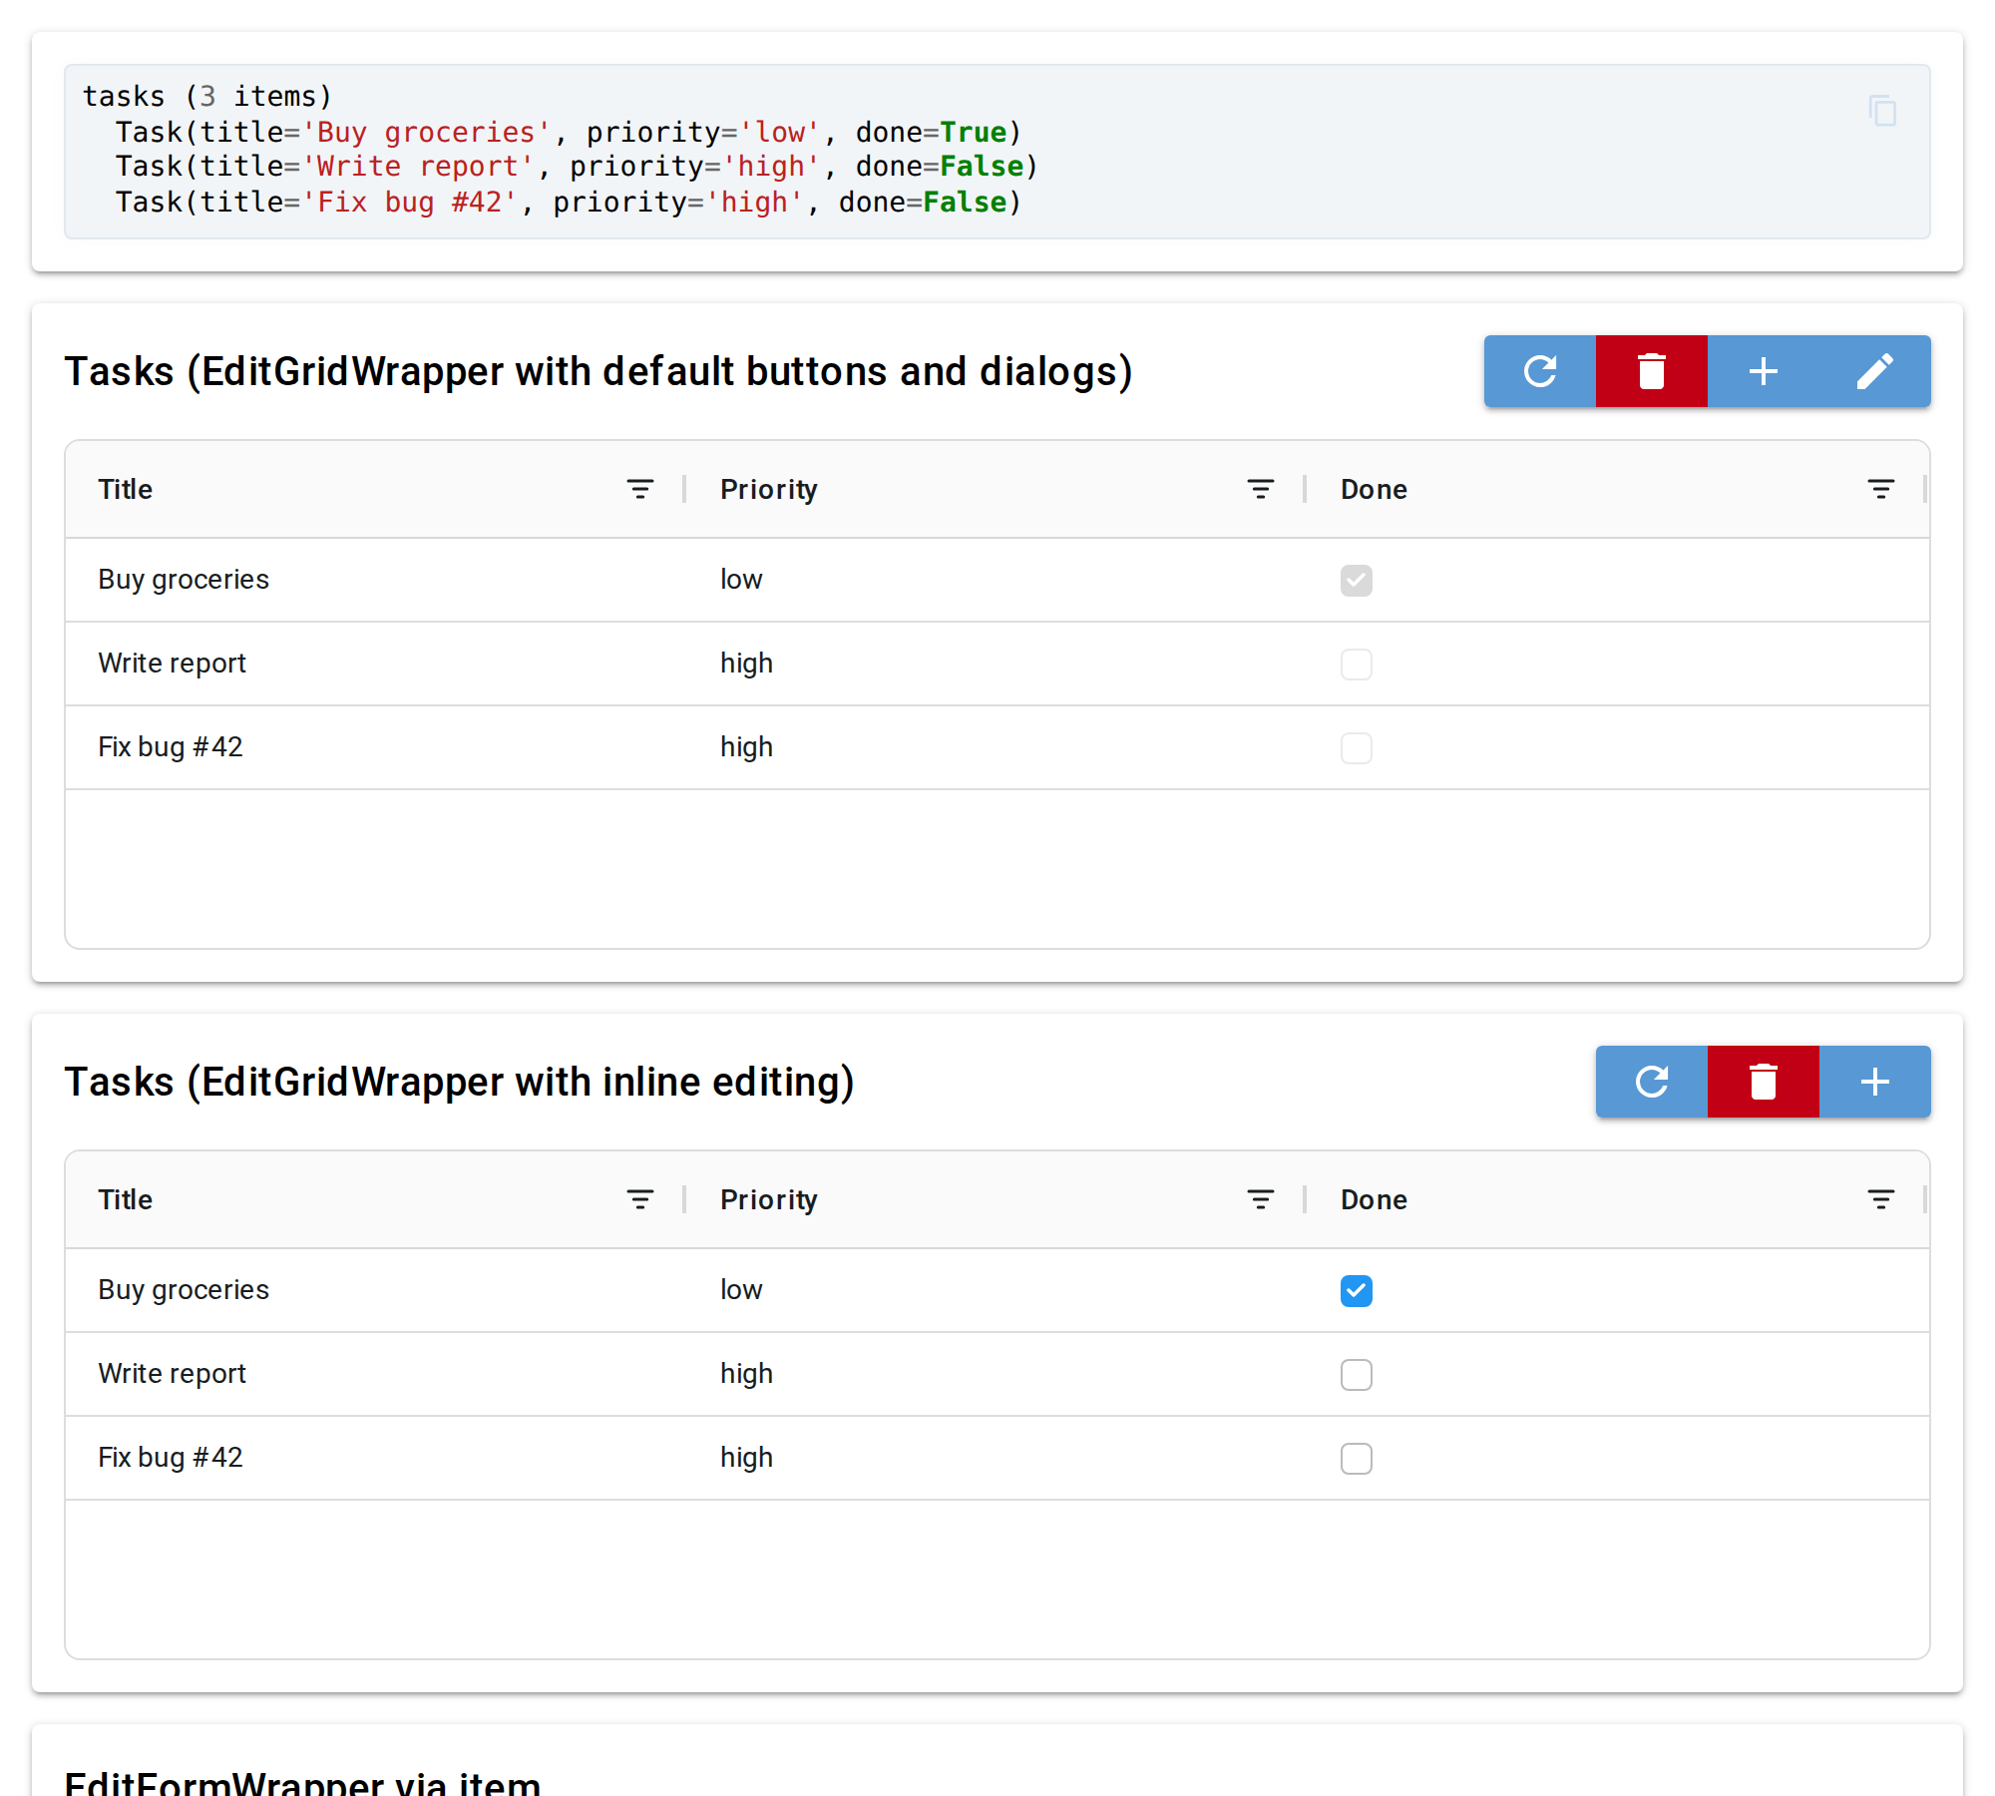Copy the tasks code block contents

pyautogui.click(x=1882, y=111)
